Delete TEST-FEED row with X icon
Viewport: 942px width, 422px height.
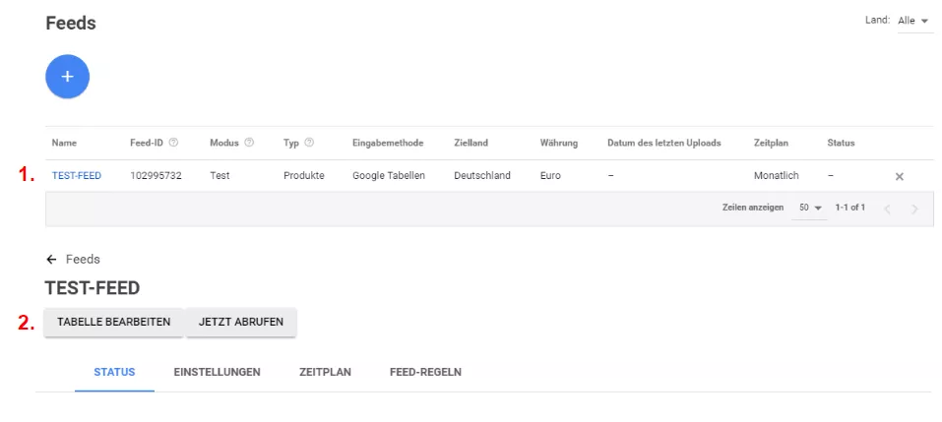tap(900, 176)
